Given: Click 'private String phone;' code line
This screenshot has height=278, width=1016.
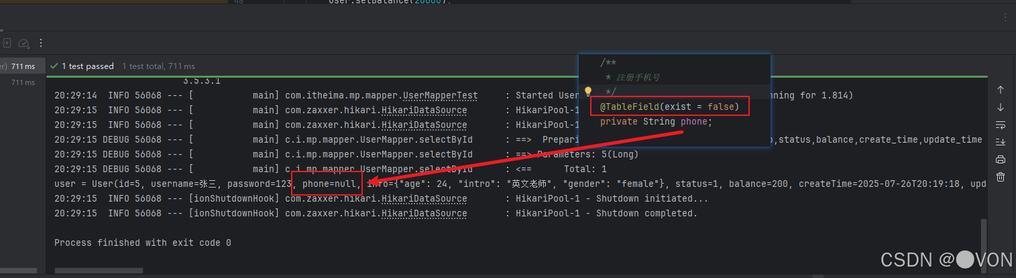Looking at the screenshot, I should point(656,122).
